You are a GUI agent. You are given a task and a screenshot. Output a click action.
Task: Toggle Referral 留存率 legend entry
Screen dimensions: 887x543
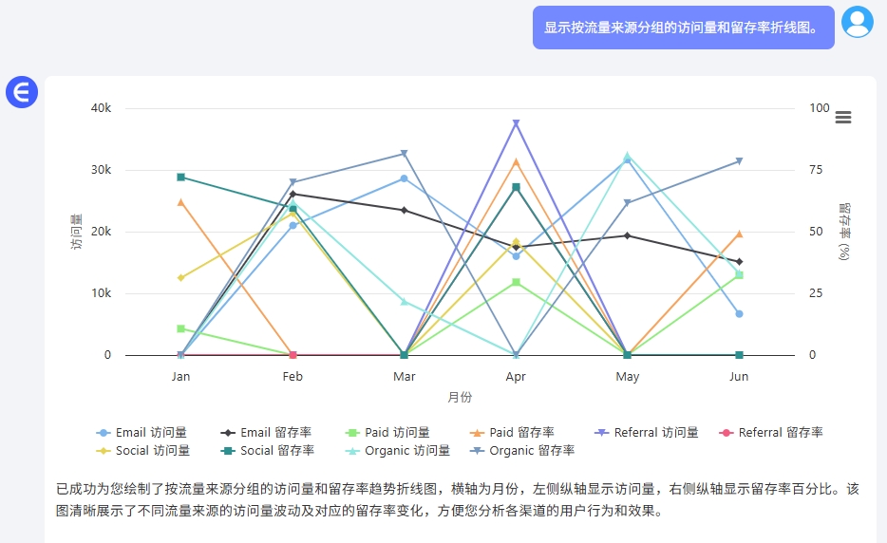pyautogui.click(x=771, y=433)
